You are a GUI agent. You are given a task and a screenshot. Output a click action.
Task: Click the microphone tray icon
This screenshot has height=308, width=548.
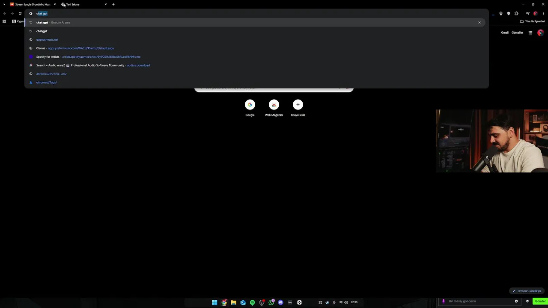[334, 302]
